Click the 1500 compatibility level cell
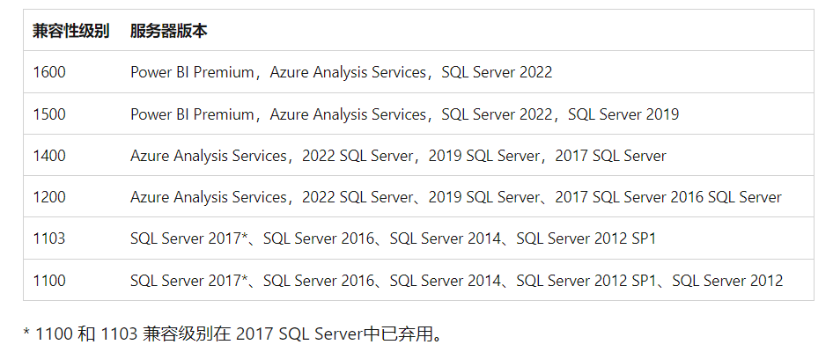This screenshot has height=352, width=833. point(49,114)
